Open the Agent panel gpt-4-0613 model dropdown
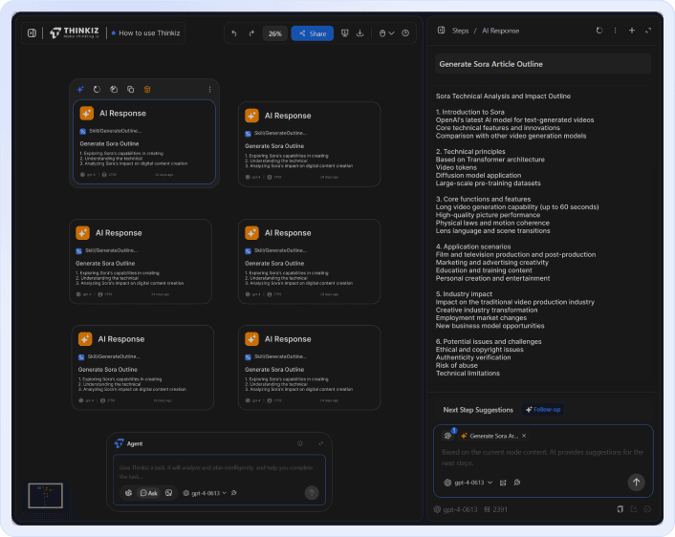Screen dimensions: 675x537 205,493
